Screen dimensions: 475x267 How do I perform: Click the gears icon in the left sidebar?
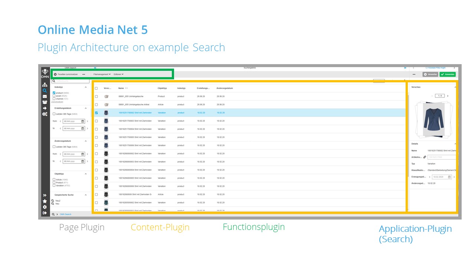tap(45, 114)
